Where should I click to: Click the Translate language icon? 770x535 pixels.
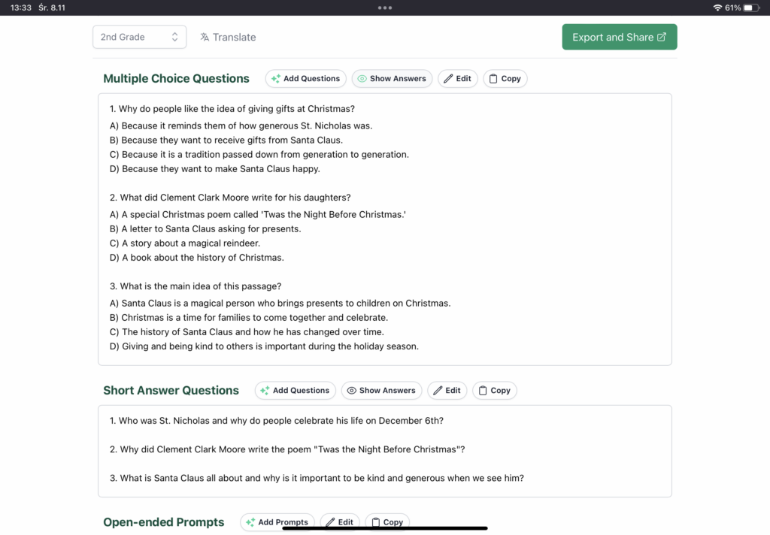tap(205, 37)
